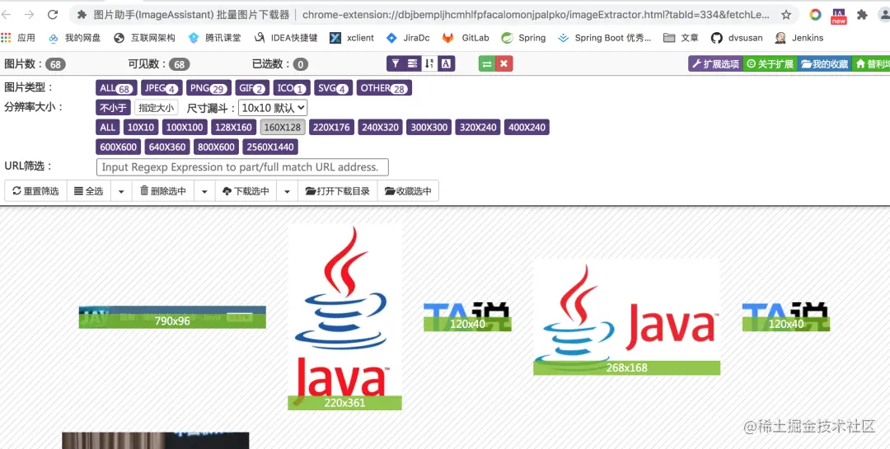Open GitLab bookmark
Image resolution: width=890 pixels, height=449 pixels.
466,38
